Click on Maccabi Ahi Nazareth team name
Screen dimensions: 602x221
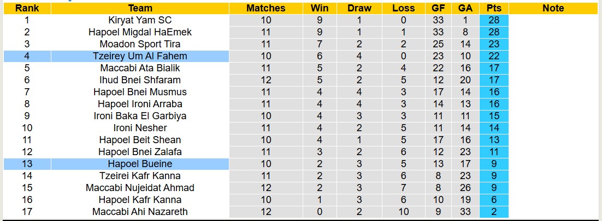pyautogui.click(x=140, y=212)
